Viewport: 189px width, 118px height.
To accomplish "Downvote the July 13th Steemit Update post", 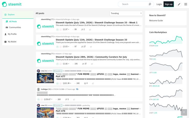I will 61,29.
